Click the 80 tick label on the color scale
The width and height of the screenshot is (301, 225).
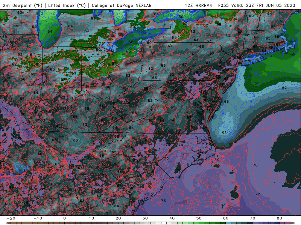(x=280, y=218)
